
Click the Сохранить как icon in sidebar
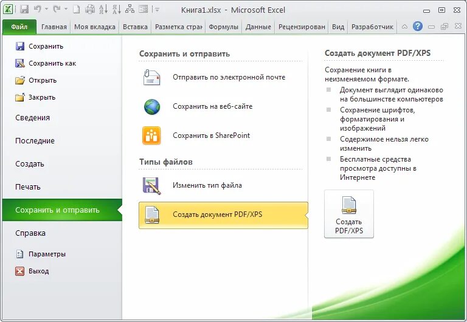20,63
